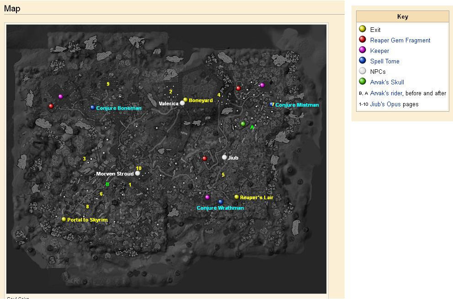Click the Conjure Boneman map label
453x300 pixels.
pyautogui.click(x=119, y=108)
